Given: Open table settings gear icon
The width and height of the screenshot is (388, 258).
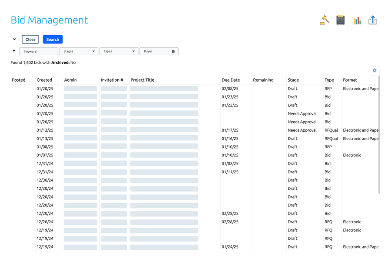Looking at the screenshot, I should tap(375, 70).
